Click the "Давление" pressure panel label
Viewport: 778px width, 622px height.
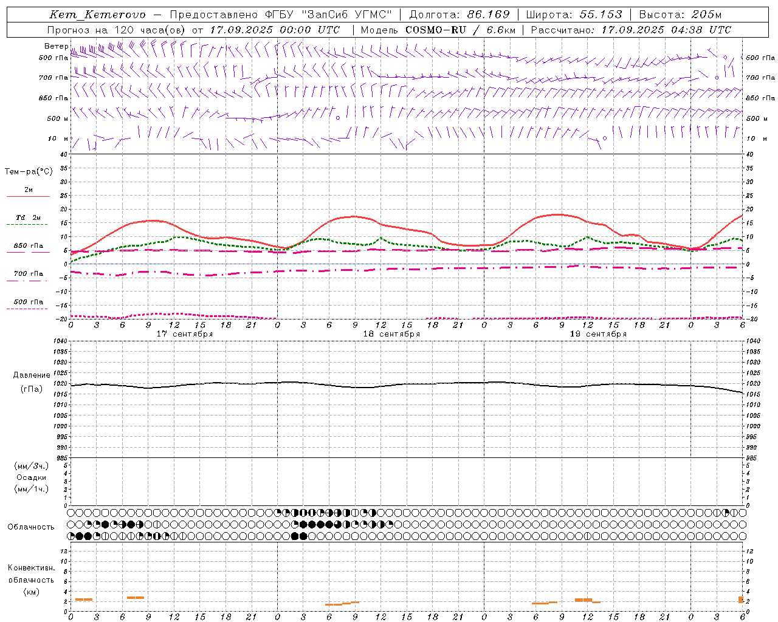32,375
